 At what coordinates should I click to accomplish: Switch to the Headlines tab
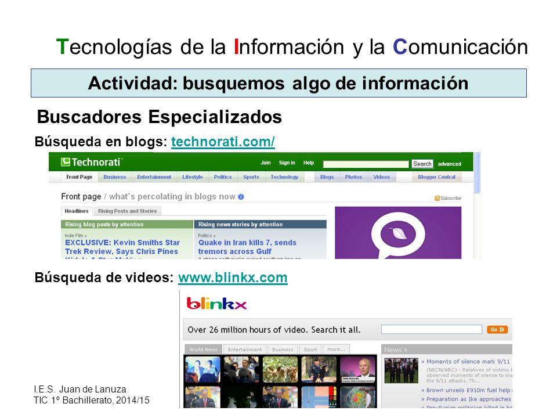click(77, 211)
